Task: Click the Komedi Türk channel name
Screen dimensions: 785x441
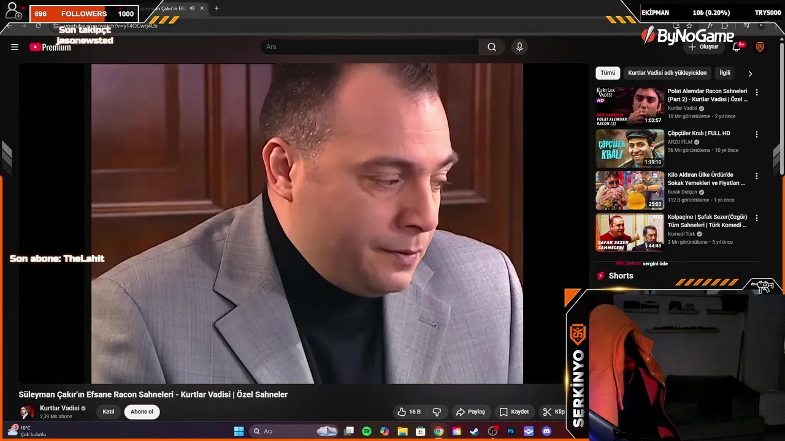Action: tap(681, 234)
